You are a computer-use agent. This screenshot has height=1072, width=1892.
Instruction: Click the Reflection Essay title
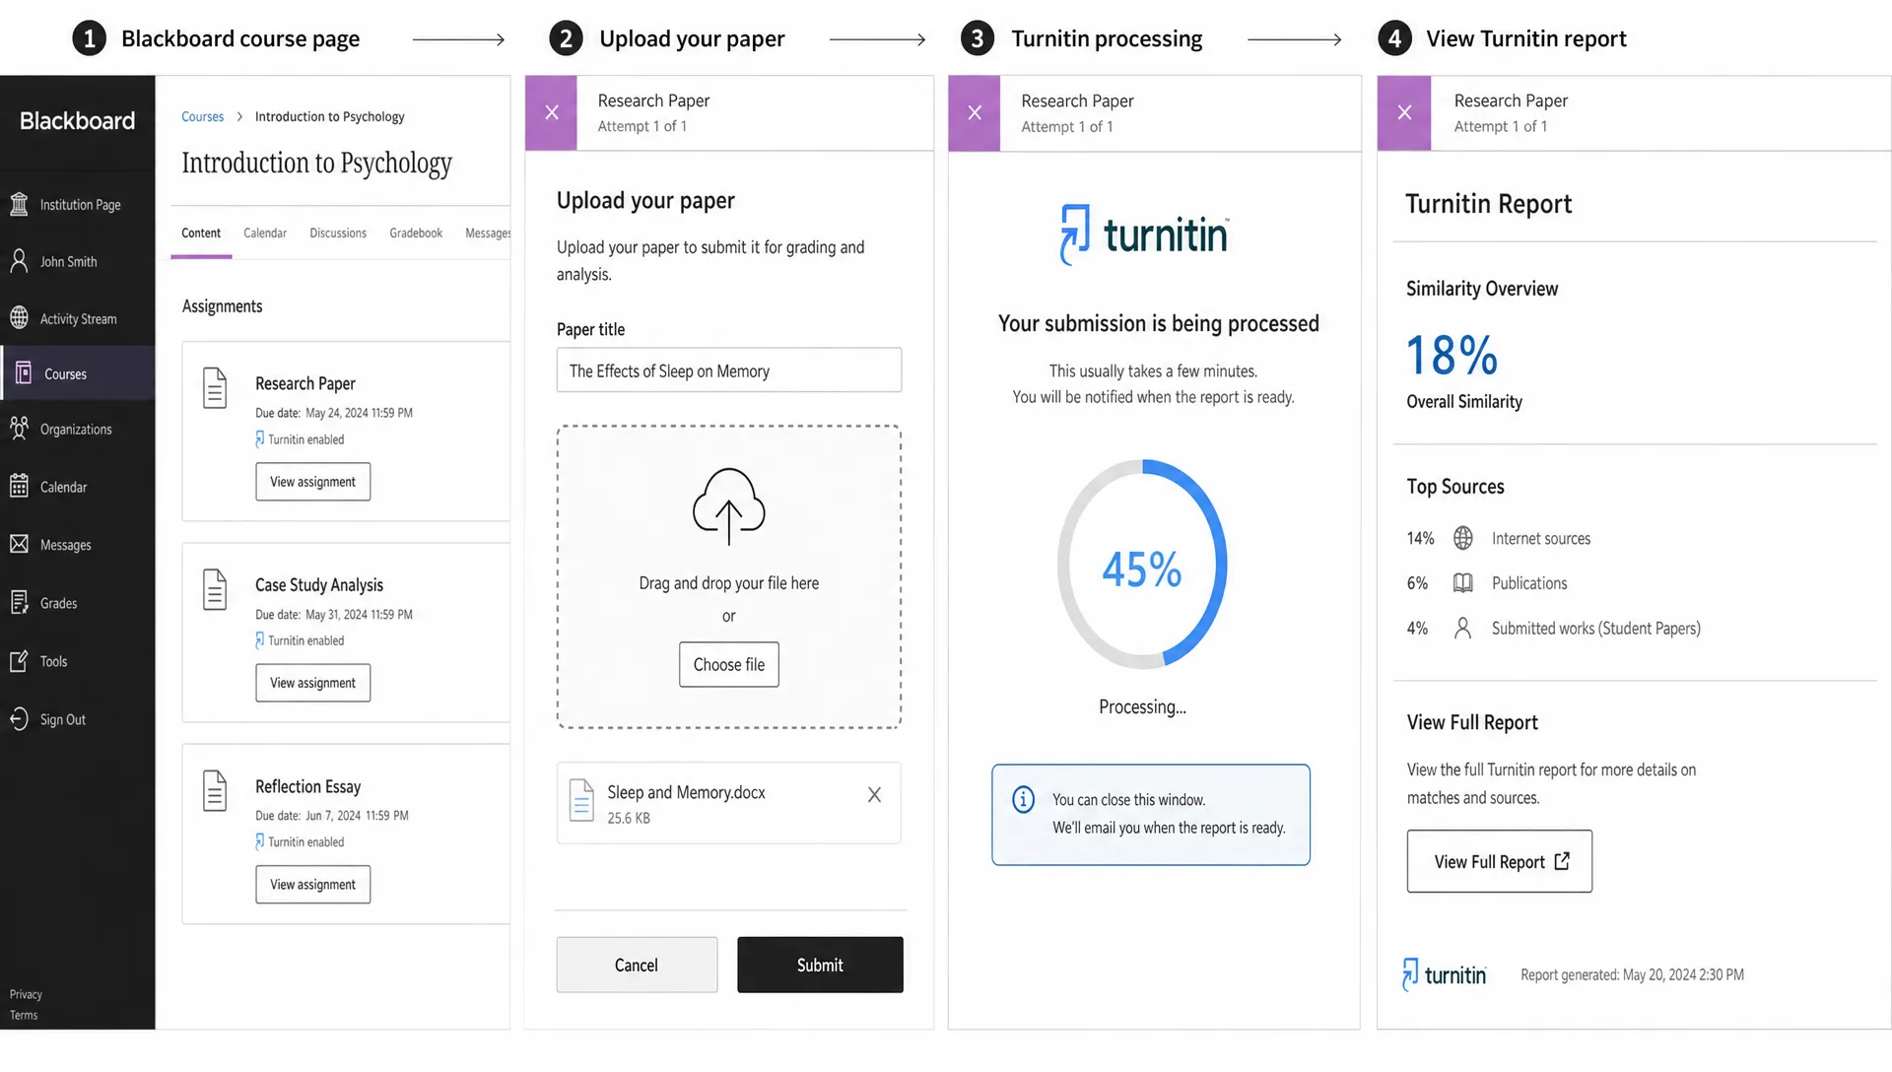[x=308, y=786]
